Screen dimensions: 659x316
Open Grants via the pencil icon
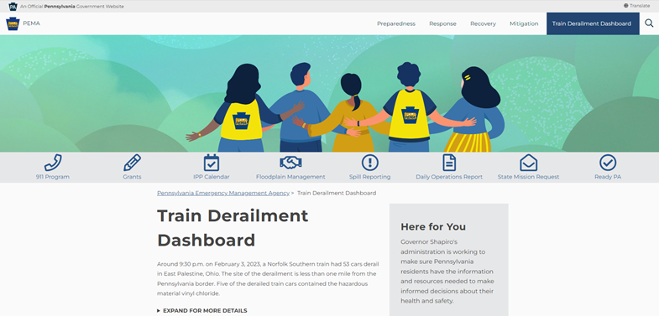[132, 163]
